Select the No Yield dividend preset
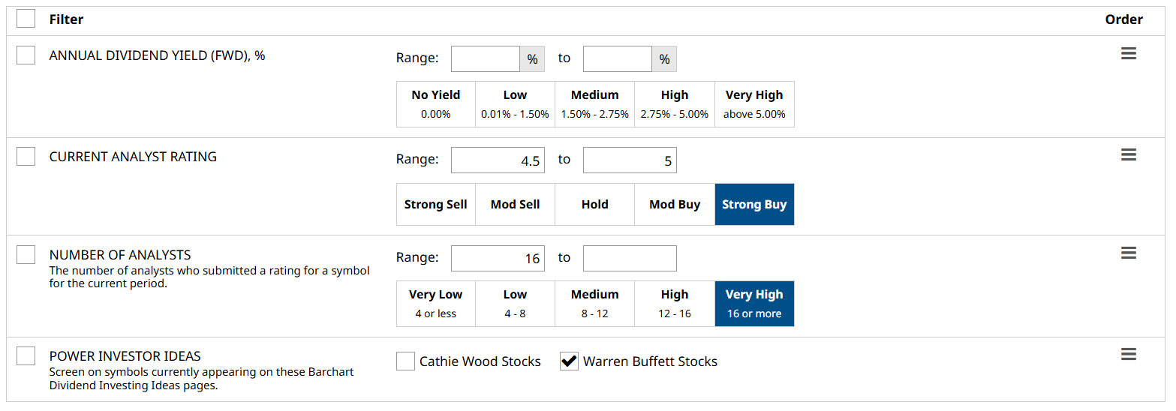 436,104
